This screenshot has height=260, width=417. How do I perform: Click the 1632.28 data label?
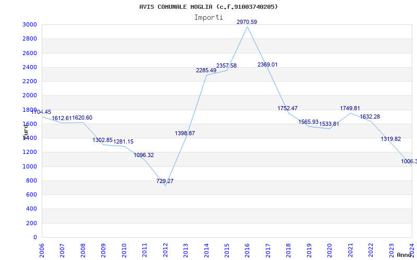pyautogui.click(x=370, y=116)
